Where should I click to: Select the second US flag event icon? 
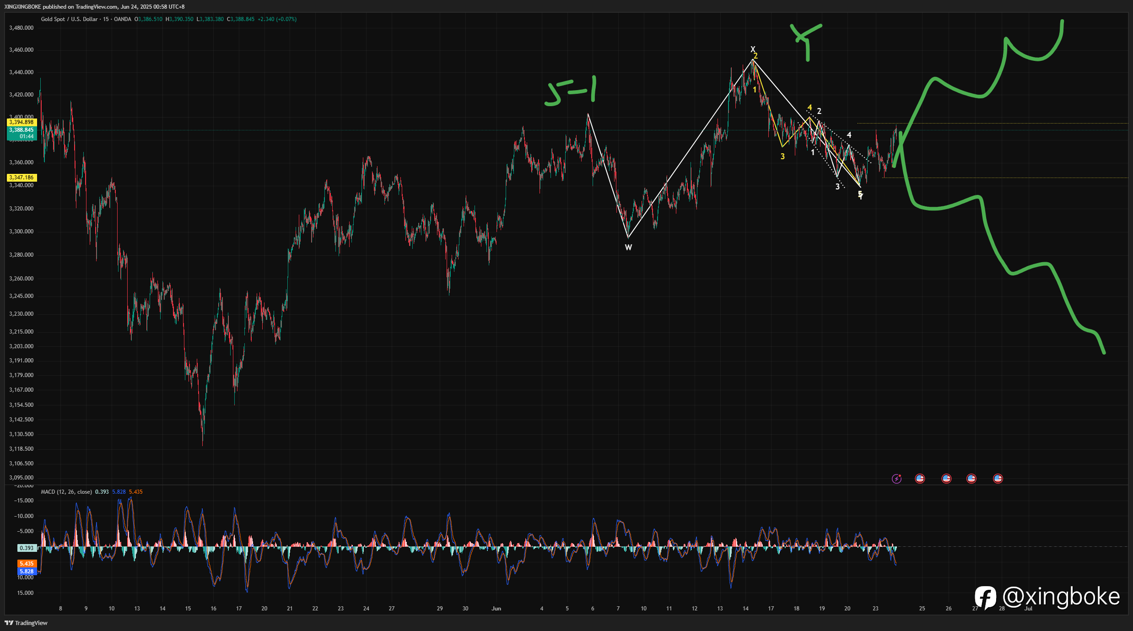point(946,479)
